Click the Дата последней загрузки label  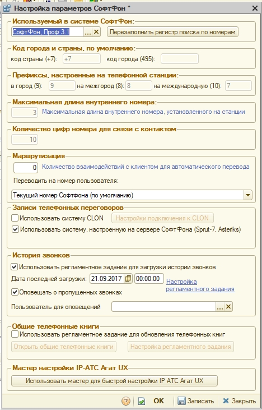(49, 279)
